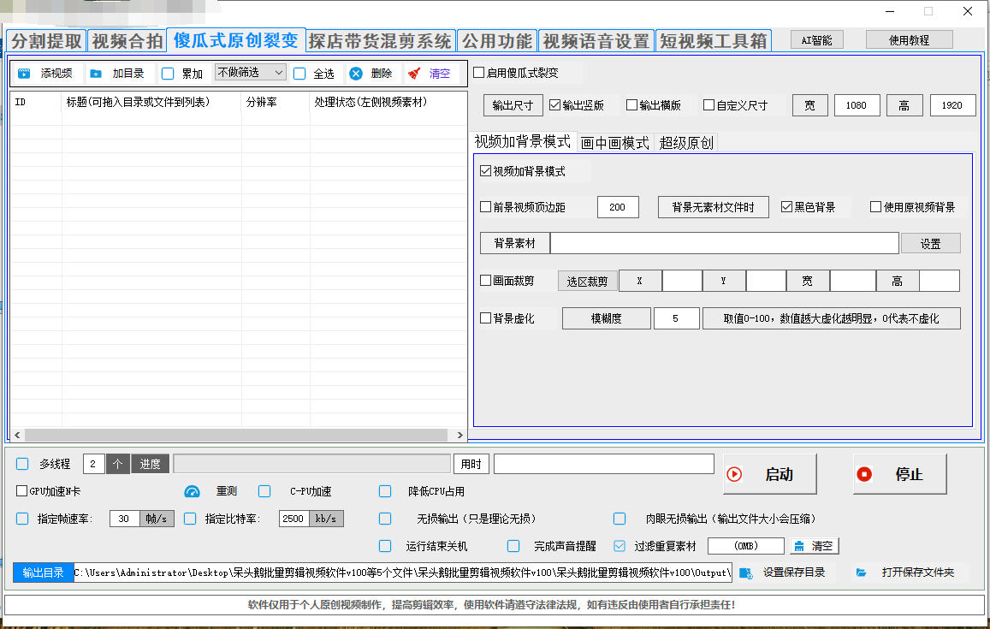Toggle the 黑色背景 checkbox
Screen dimensions: 990x629
[787, 207]
